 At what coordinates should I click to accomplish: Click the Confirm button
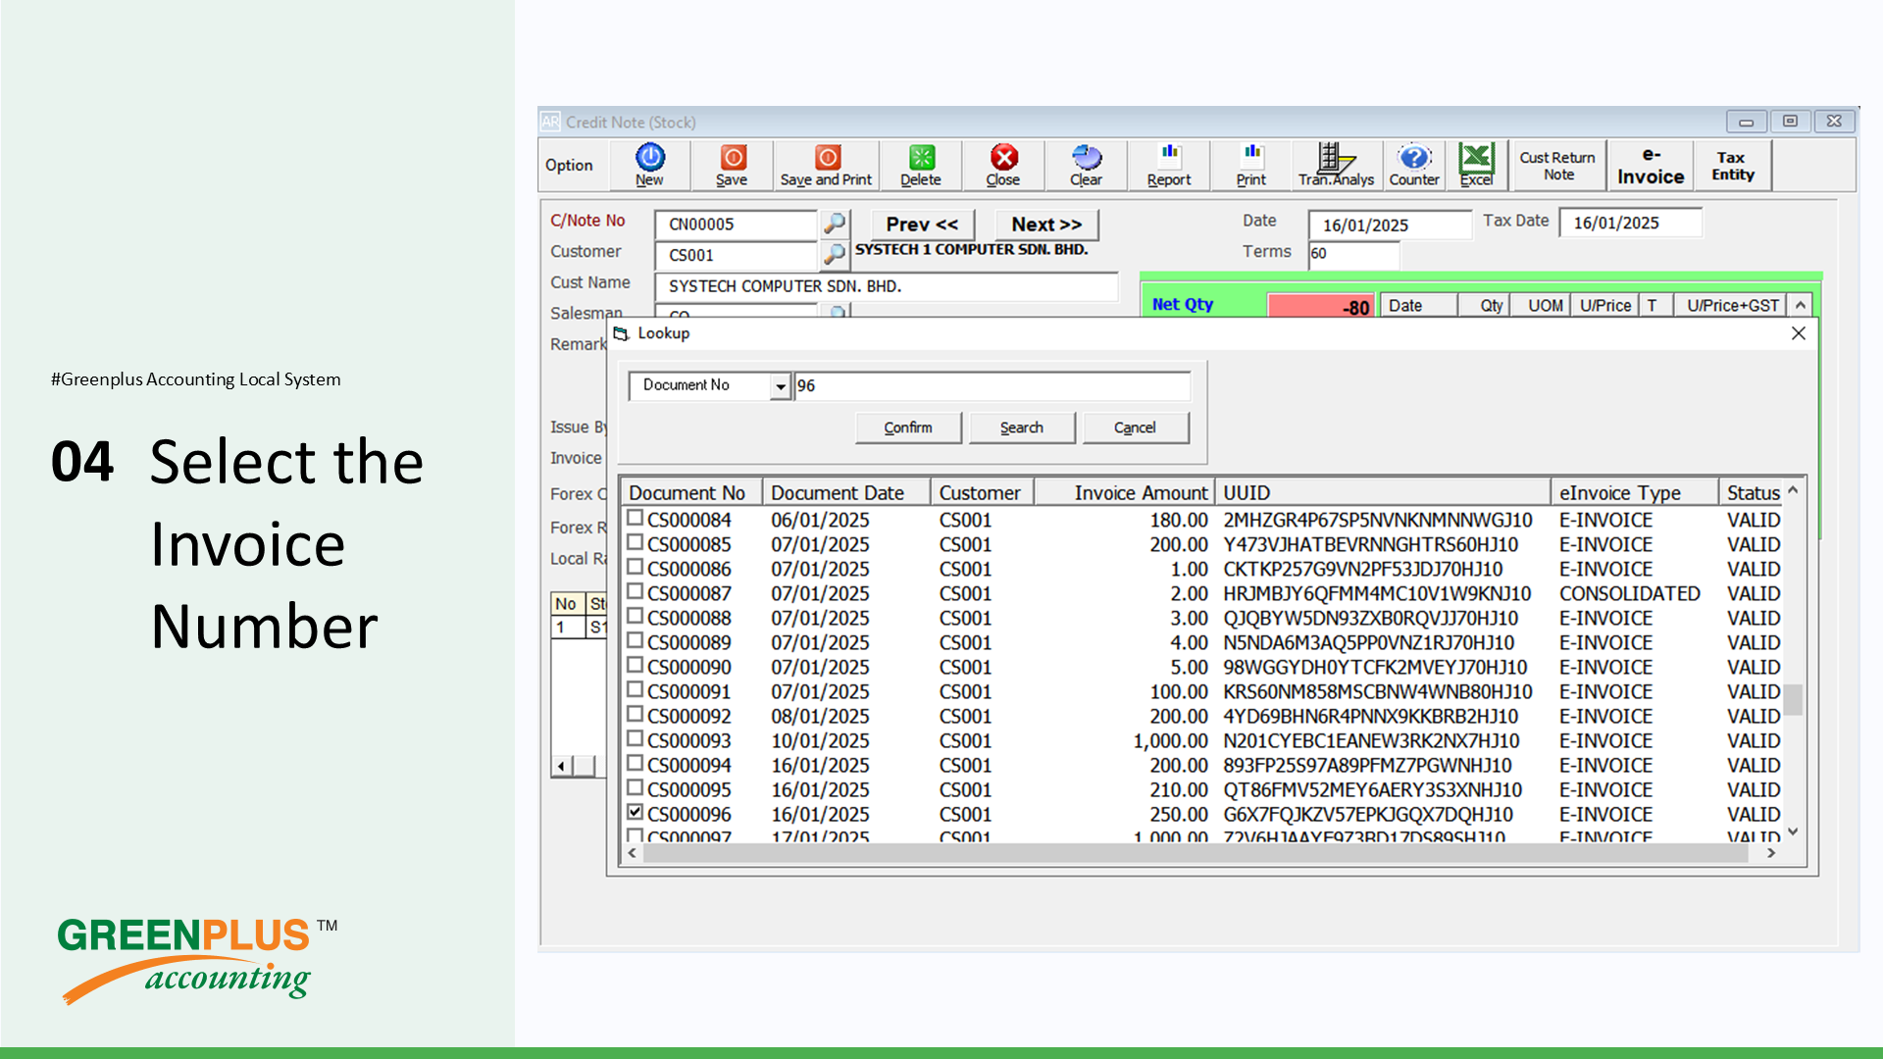[x=908, y=428]
